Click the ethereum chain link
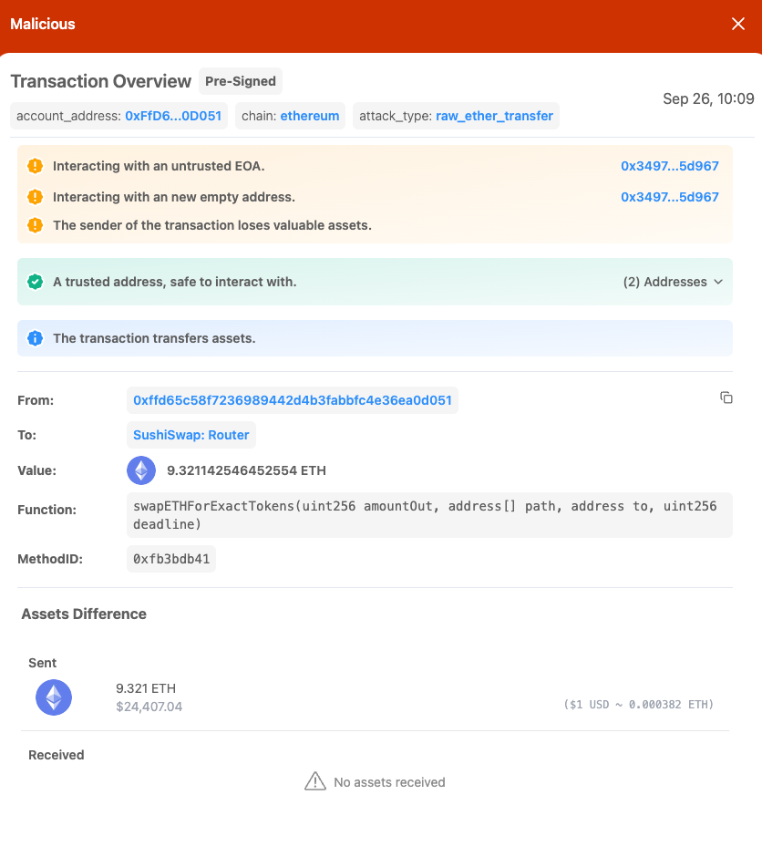 310,116
